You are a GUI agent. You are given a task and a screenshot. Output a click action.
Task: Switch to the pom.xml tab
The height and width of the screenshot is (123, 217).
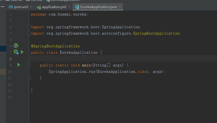[x=21, y=7]
